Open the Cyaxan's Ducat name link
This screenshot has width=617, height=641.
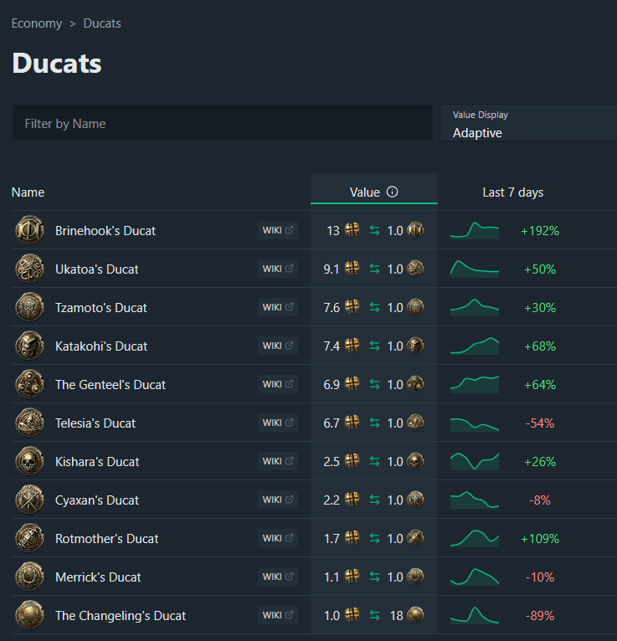(97, 500)
